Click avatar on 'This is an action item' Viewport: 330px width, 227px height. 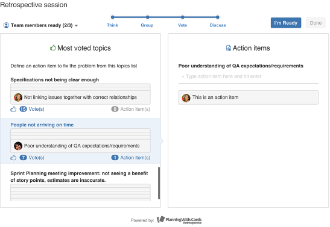pyautogui.click(x=186, y=98)
